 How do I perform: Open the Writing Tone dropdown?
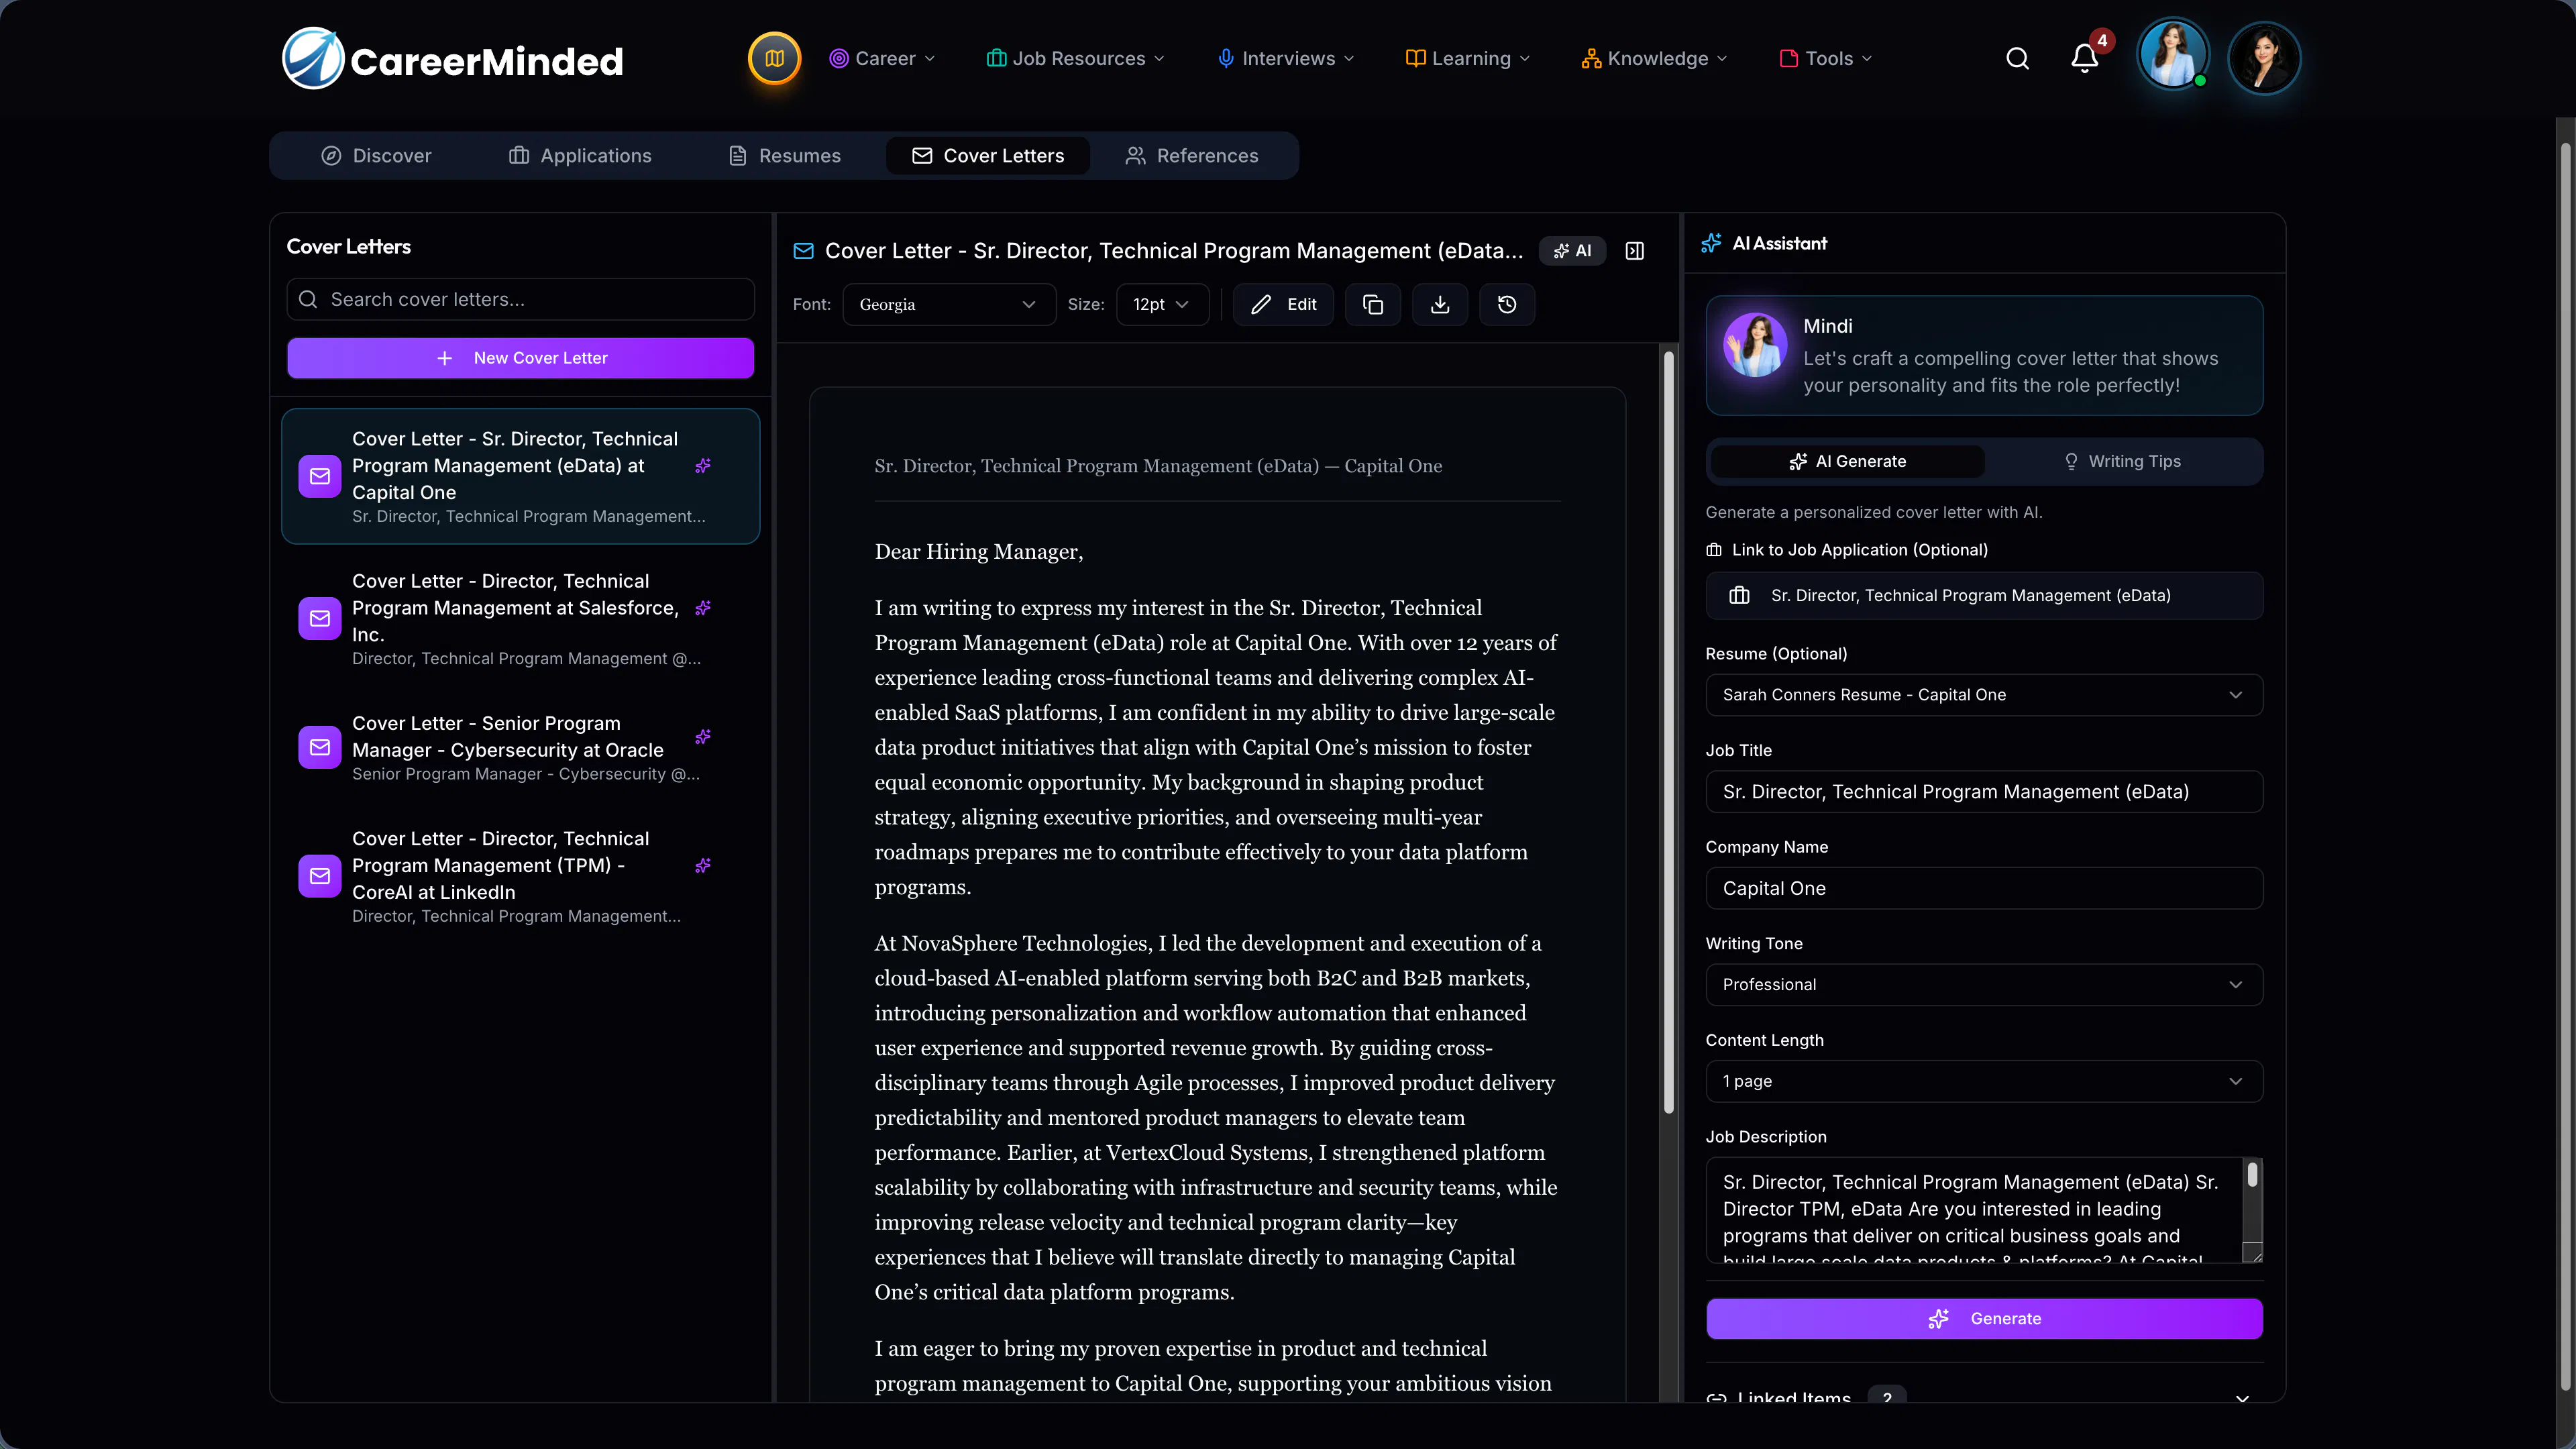tap(1984, 985)
